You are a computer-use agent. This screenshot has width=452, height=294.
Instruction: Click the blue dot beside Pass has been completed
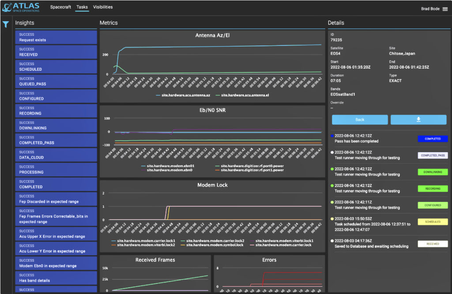pyautogui.click(x=332, y=136)
